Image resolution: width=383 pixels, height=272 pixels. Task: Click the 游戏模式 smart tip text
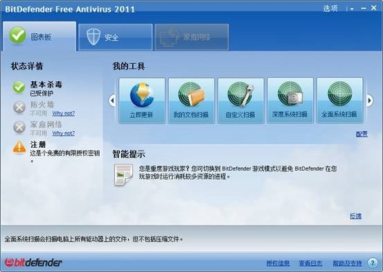(x=238, y=172)
